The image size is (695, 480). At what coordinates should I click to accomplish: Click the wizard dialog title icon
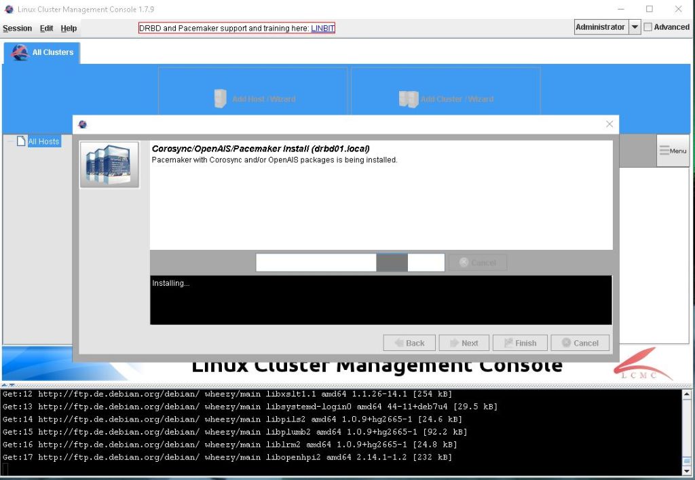coord(82,124)
